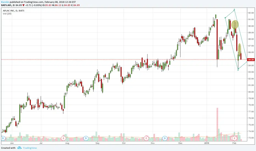Click the BATS:AFL symbol text in header
This screenshot has width=256, height=151.
pyautogui.click(x=6, y=5)
